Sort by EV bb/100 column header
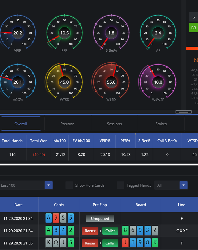The image size is (198, 250). [81, 141]
